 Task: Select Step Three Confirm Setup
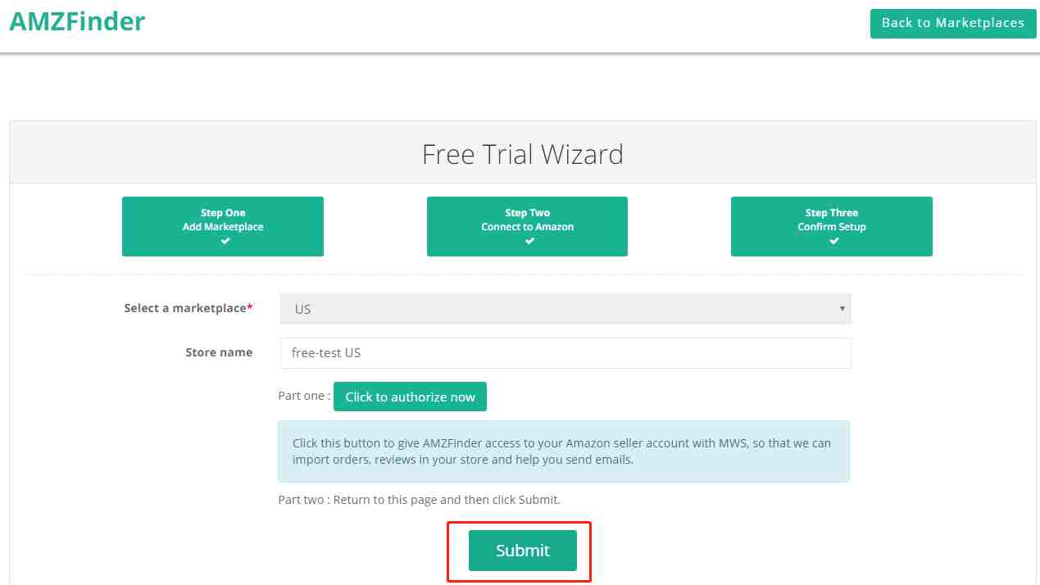pos(832,226)
